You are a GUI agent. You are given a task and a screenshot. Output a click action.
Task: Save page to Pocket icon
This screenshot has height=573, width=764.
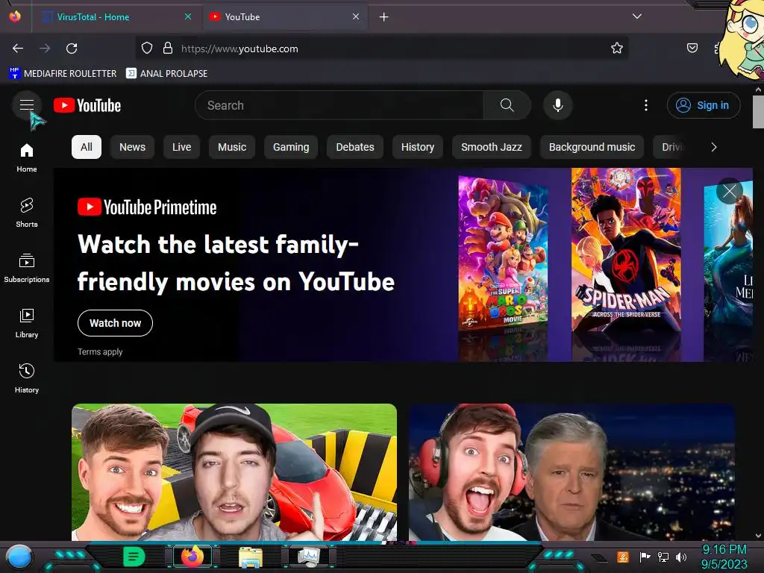[692, 48]
